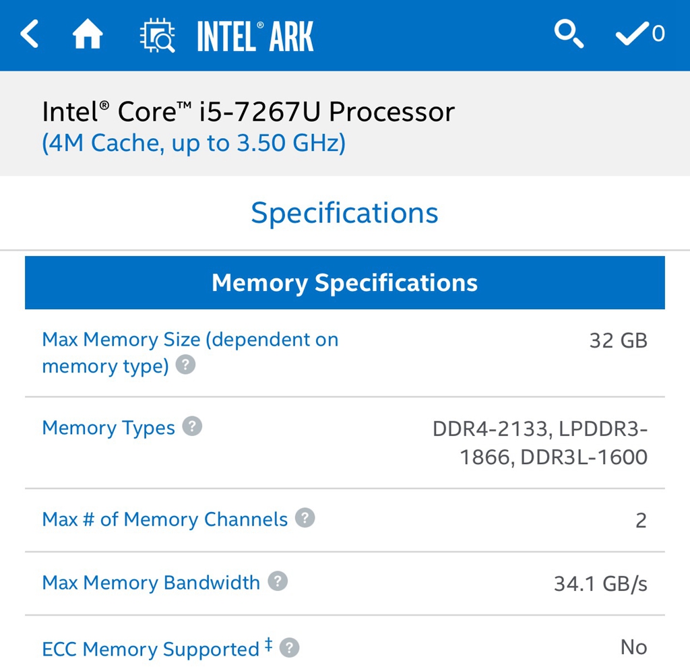The image size is (690, 667).
Task: Select the Max # of Memory Channels label
Action: [x=164, y=519]
